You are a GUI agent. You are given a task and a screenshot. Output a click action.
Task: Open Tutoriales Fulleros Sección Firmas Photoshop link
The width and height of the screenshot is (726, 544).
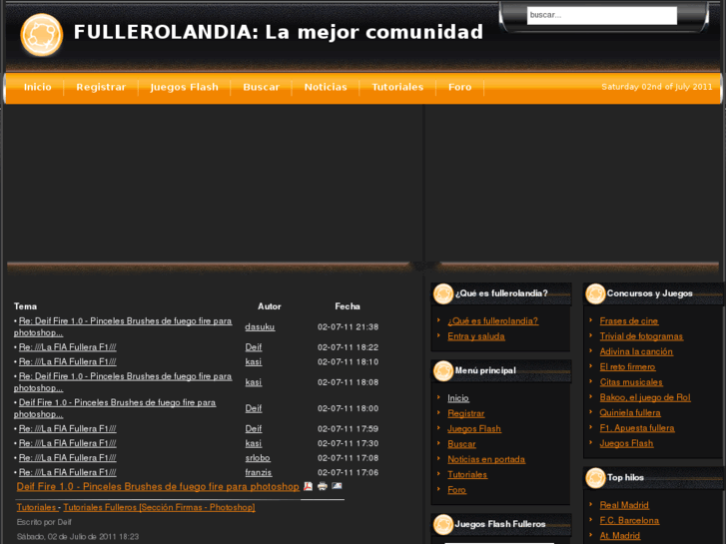[159, 507]
